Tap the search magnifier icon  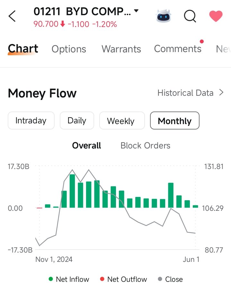tap(190, 16)
